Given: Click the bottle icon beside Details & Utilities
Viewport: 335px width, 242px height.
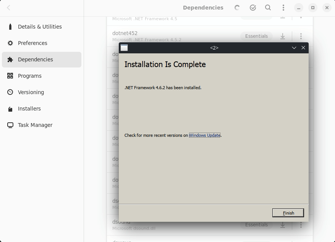Looking at the screenshot, I should click(x=10, y=27).
